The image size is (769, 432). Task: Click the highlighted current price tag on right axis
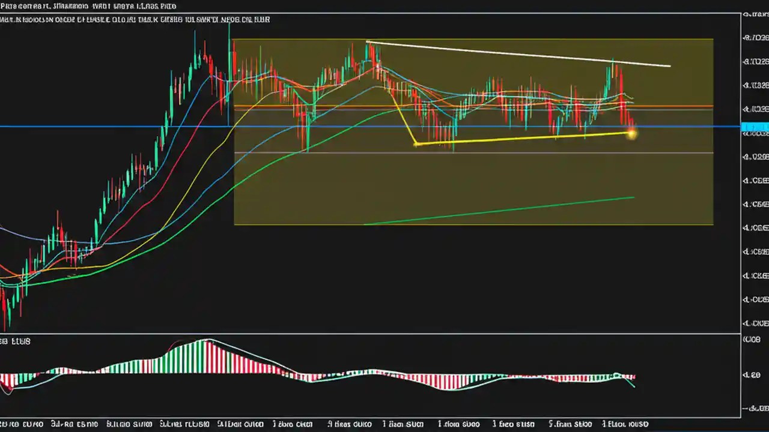753,127
